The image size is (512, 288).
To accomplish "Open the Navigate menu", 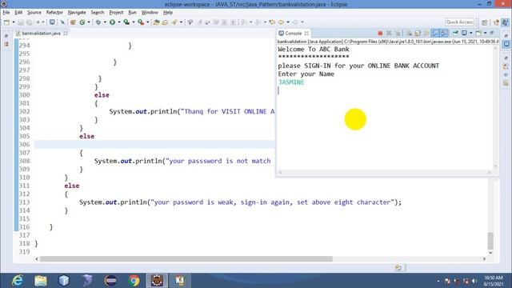I will click(77, 13).
